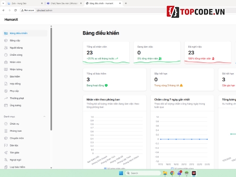Open Thưởng phạt trending arrow icon

click(6, 98)
